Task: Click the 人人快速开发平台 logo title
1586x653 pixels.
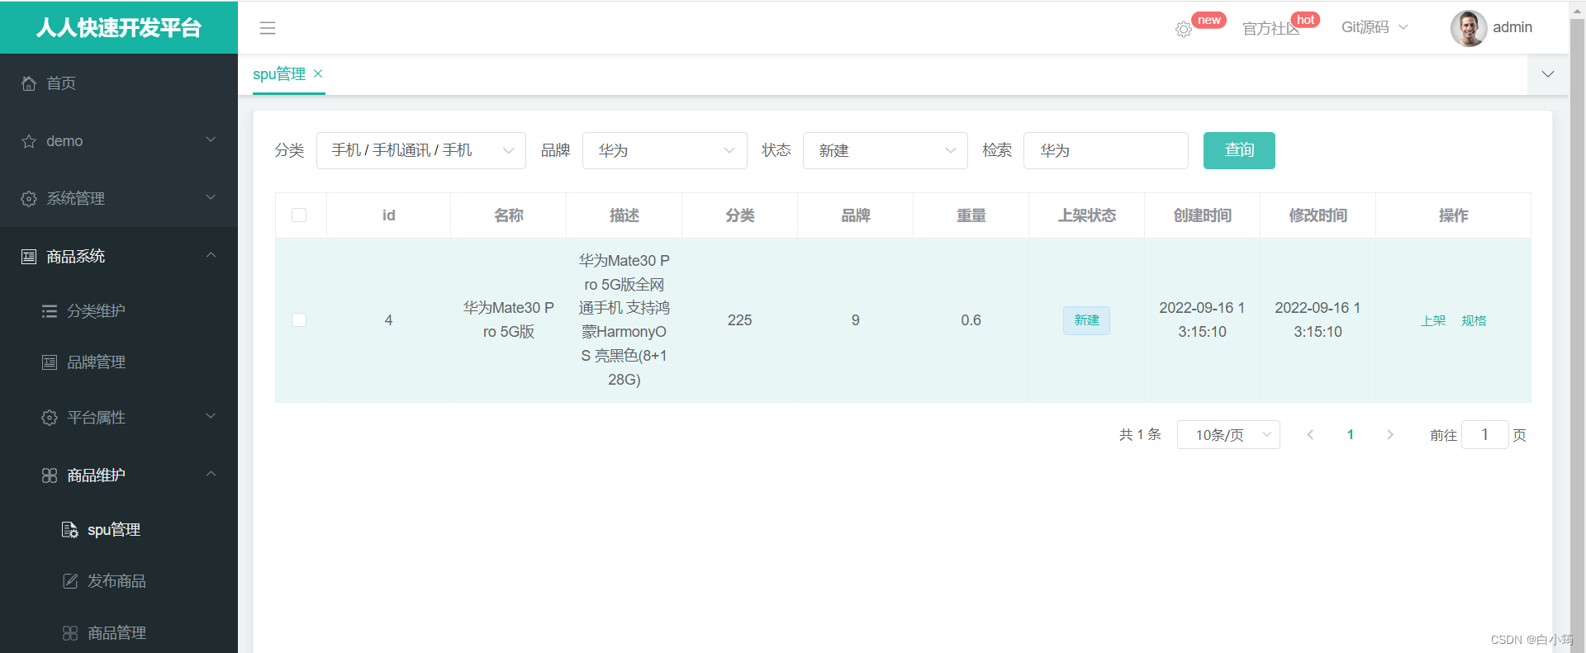Action: [119, 28]
